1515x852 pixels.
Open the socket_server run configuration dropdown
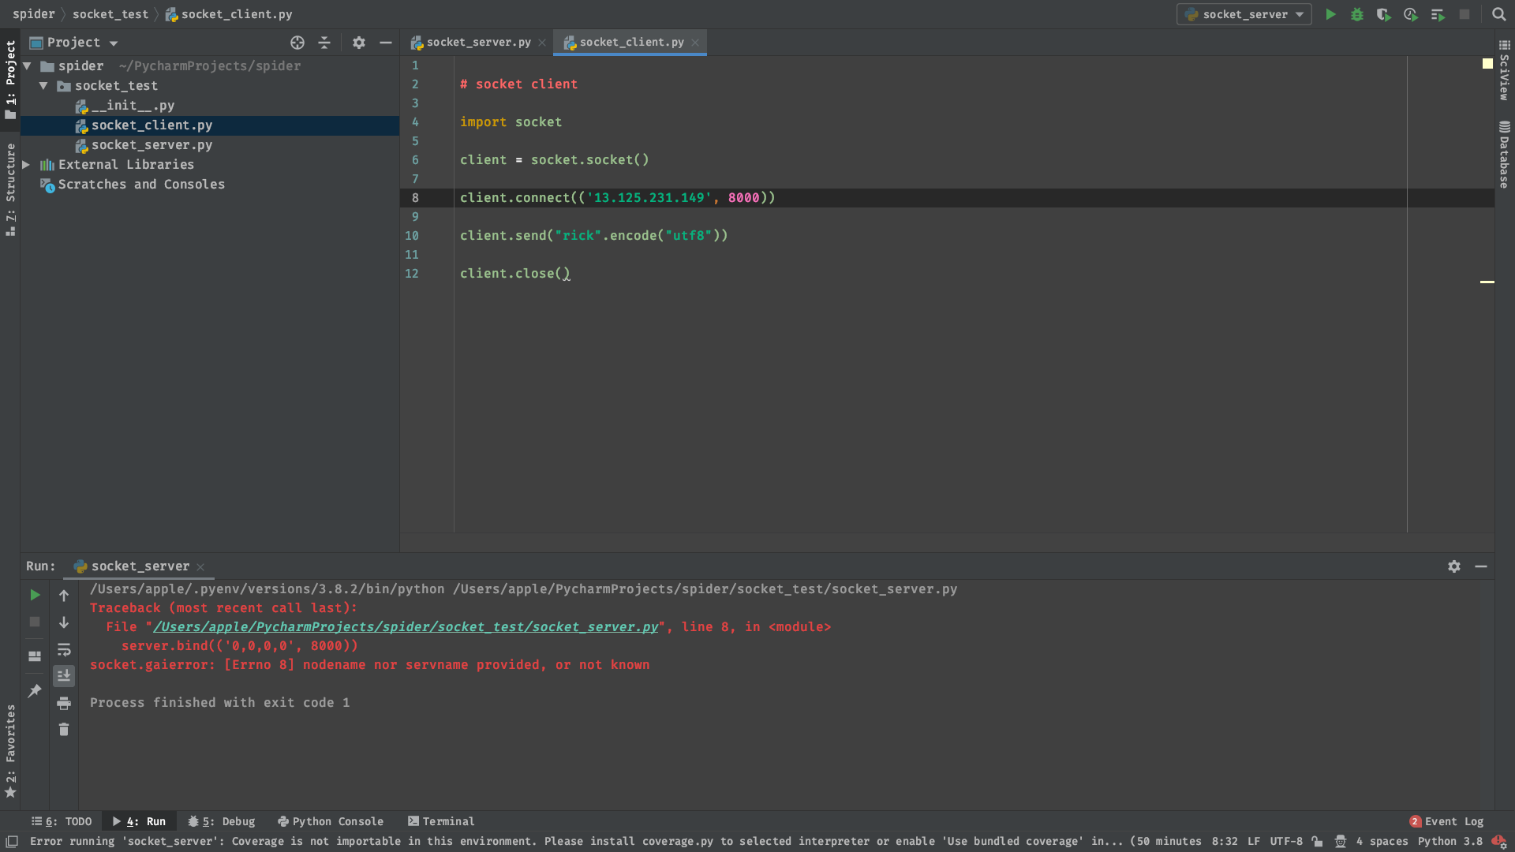(x=1244, y=14)
